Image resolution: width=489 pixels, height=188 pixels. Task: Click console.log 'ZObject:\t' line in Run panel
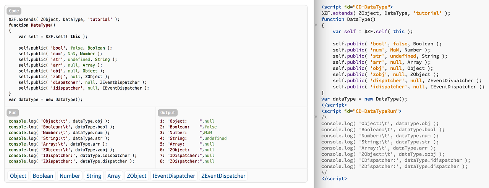62,150
